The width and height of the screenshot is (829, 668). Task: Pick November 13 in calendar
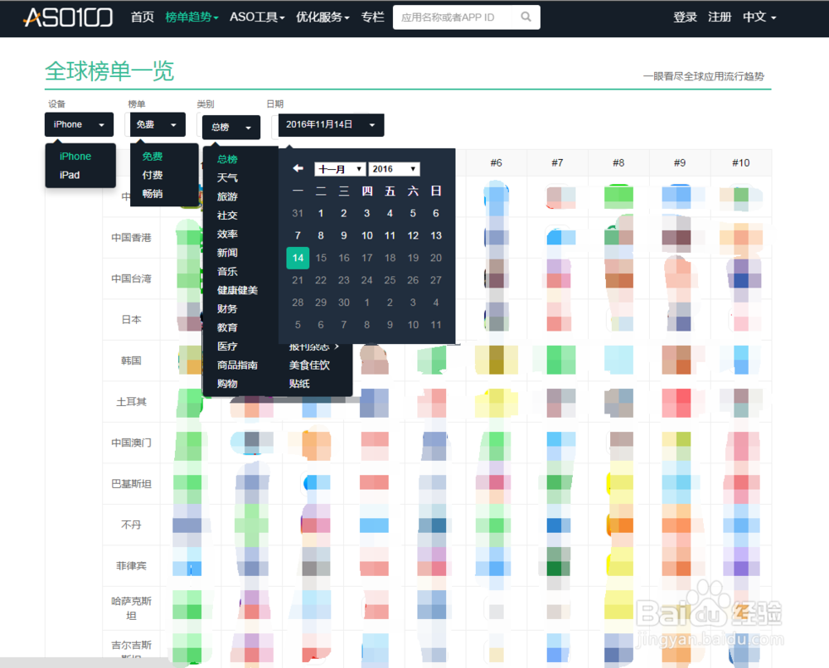pos(436,235)
